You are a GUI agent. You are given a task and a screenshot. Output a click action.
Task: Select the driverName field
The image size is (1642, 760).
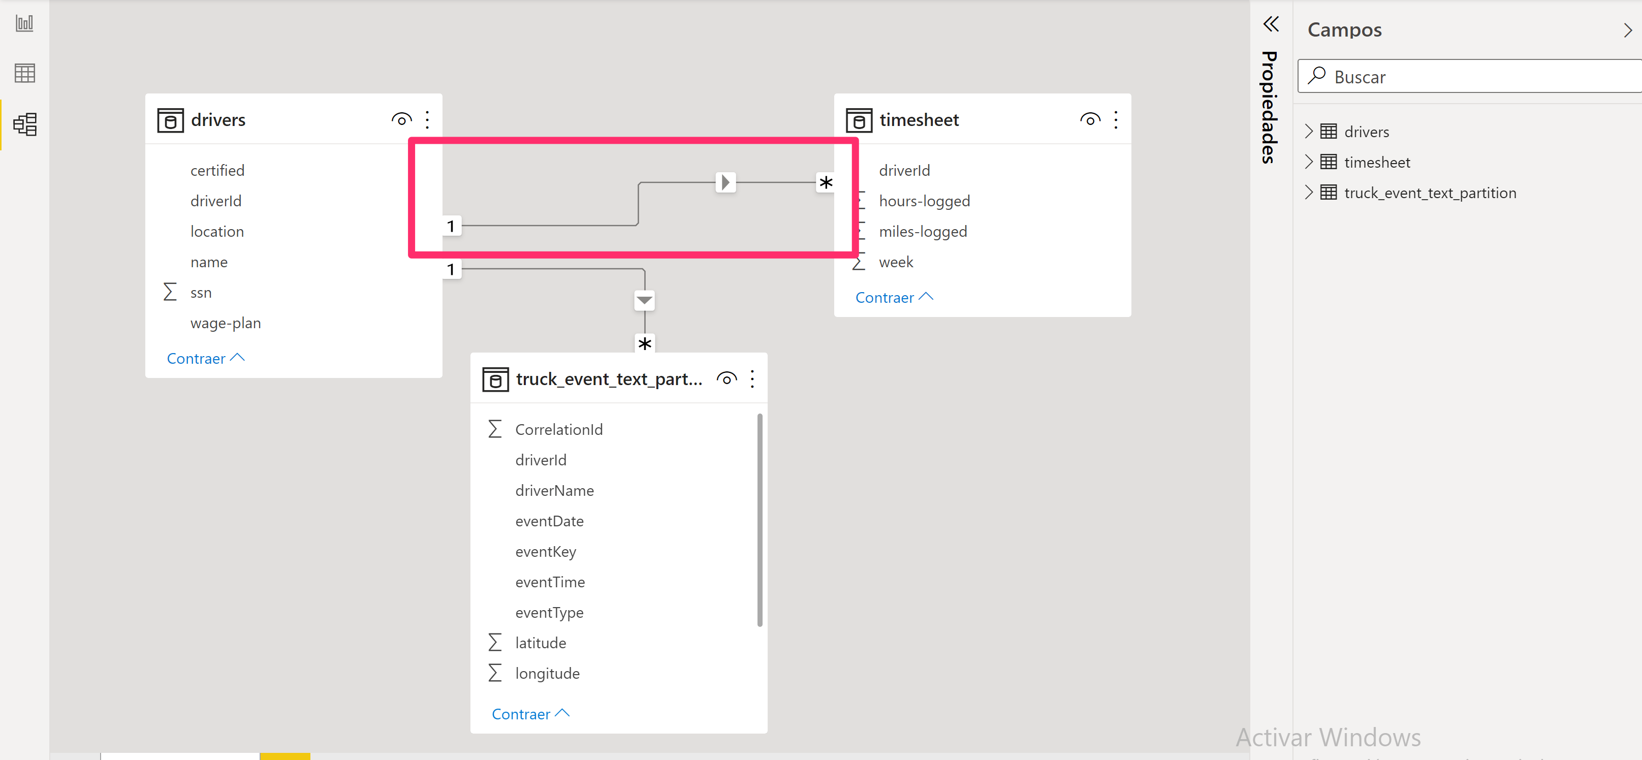coord(555,490)
